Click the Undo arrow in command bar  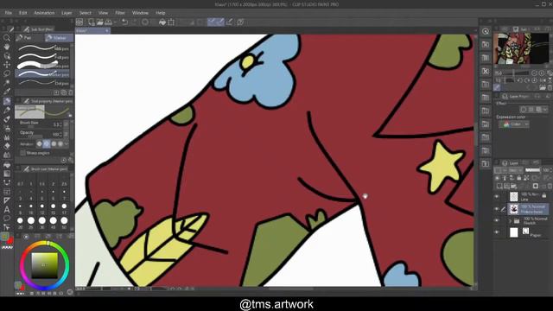point(124,22)
